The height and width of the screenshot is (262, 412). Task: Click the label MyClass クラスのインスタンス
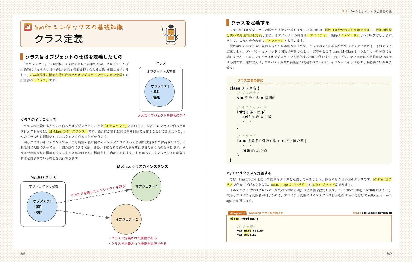(143, 167)
